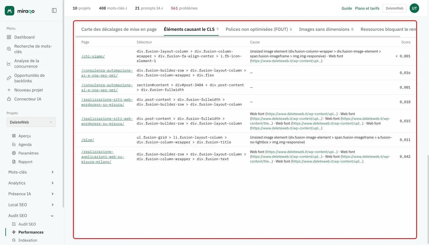Open the /realizzazione-applicazioni-web-su-misura-milano/ link
Image resolution: width=429 pixels, height=245 pixels.
point(103,157)
